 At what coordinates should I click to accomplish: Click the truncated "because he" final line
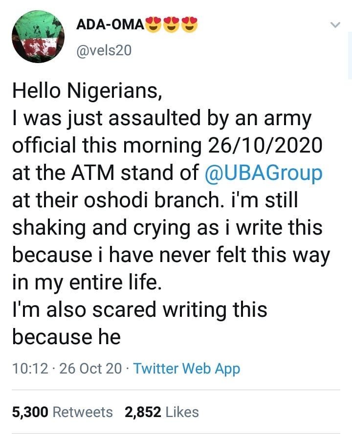(66, 337)
